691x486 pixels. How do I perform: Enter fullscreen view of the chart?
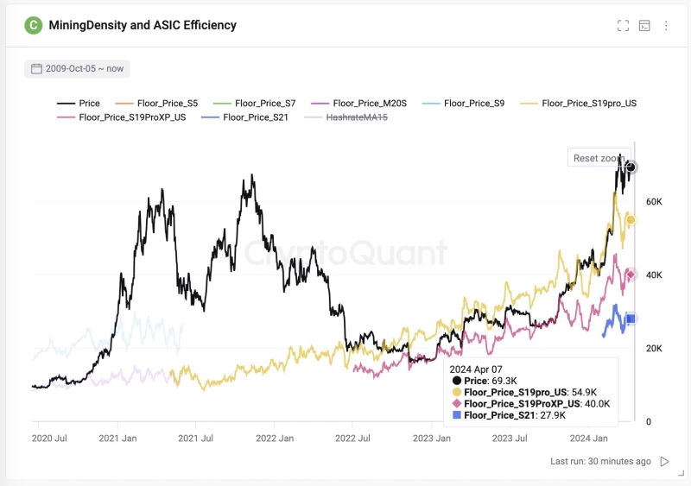[623, 26]
